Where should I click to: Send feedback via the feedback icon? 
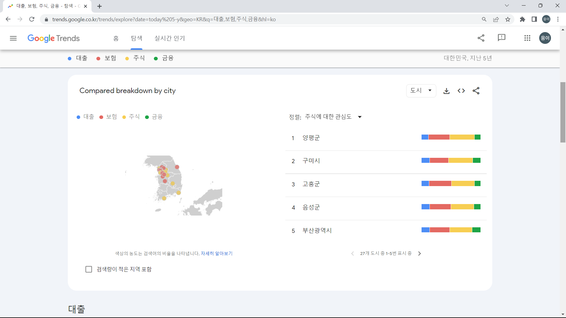(x=502, y=38)
